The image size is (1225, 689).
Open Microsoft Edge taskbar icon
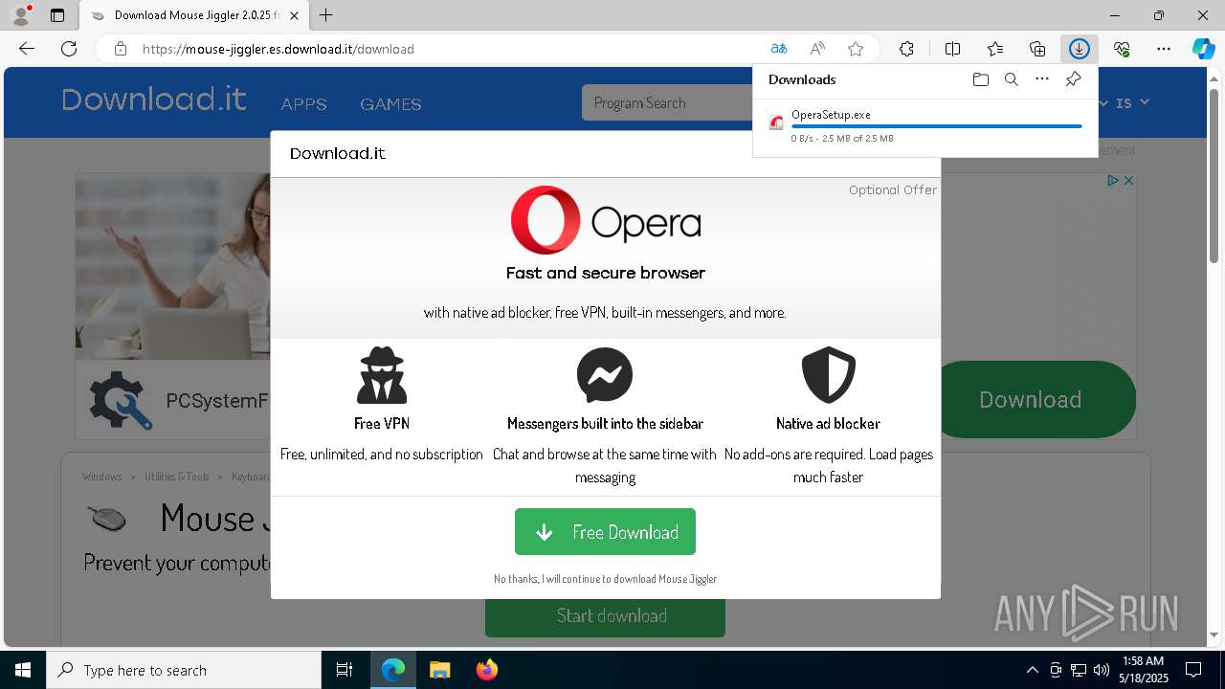[393, 670]
